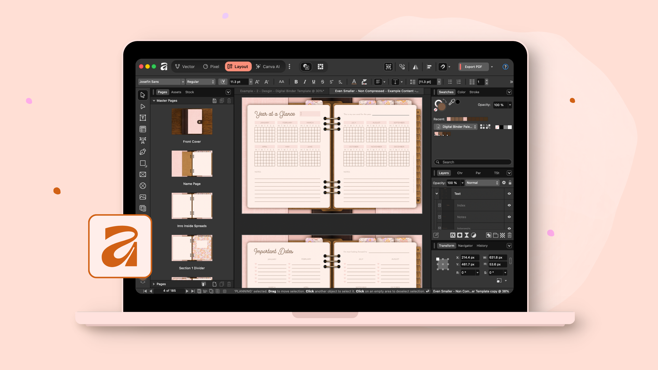Hide the Text layer group
This screenshot has width=658, height=370.
(509, 194)
